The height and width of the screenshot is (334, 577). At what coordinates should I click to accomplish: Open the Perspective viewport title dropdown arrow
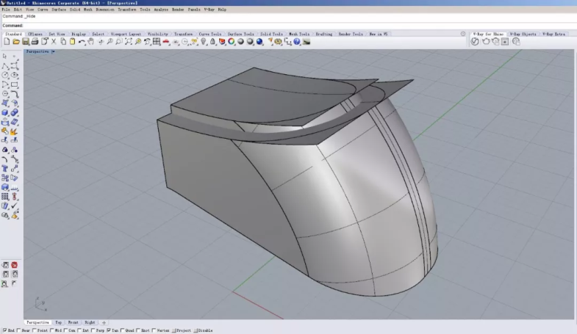coord(53,51)
